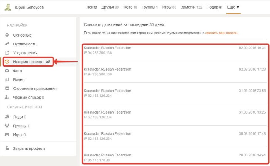270x166 pixels.
Task: Click the gear icon next to Основные
Action: pos(7,35)
